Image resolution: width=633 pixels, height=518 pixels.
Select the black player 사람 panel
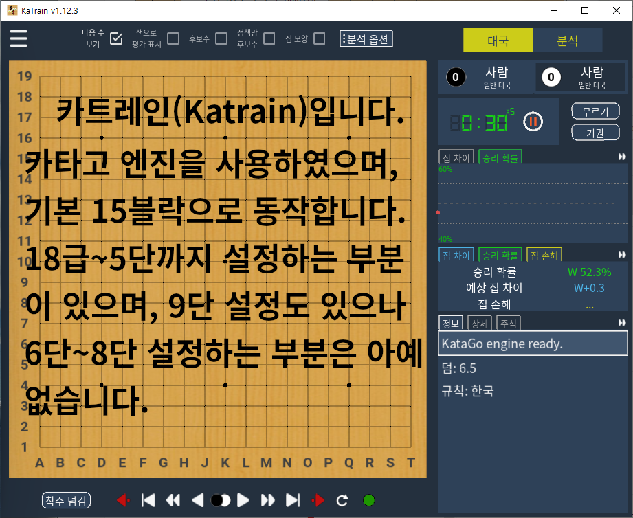486,77
